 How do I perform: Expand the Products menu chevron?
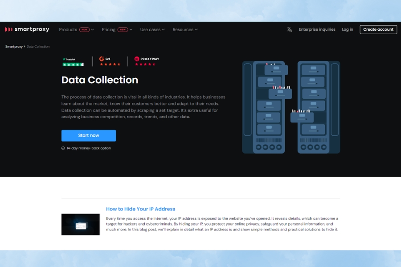coord(93,30)
